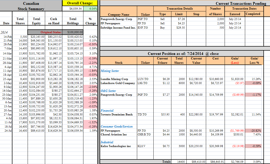Select the total shares 16400 cell

pos(179,161)
